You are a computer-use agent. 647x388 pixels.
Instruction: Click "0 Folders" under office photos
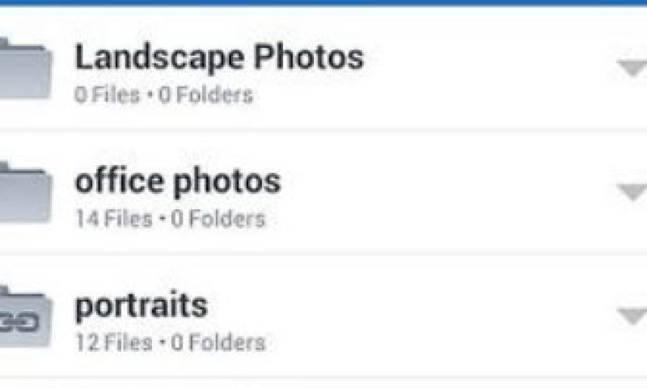[218, 218]
